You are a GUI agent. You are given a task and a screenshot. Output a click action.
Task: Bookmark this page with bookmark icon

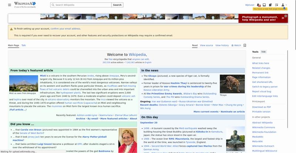(x=245, y=46)
